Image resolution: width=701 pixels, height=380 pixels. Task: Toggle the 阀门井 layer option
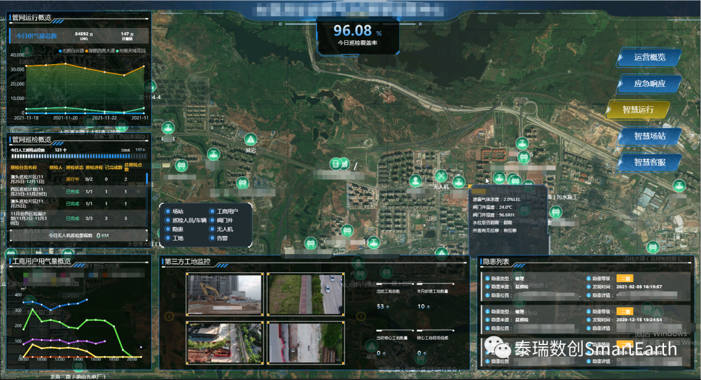(212, 220)
